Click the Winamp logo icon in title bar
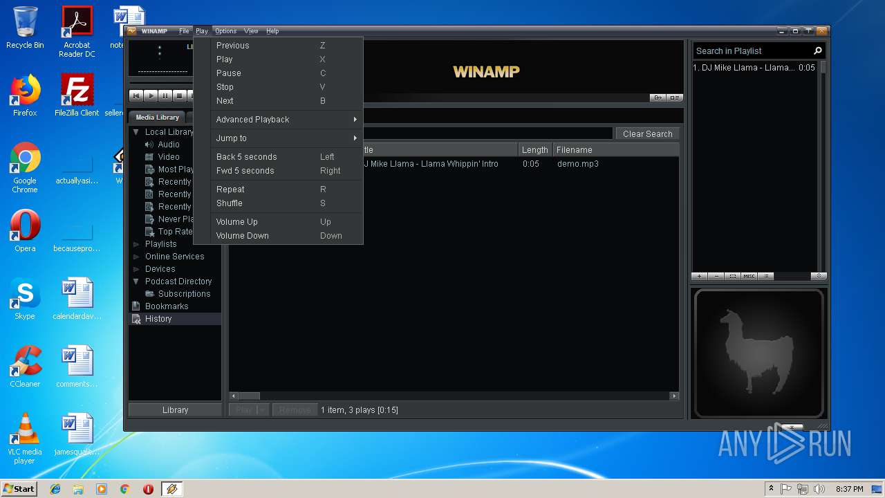Screen dimensions: 885x498 point(131,31)
